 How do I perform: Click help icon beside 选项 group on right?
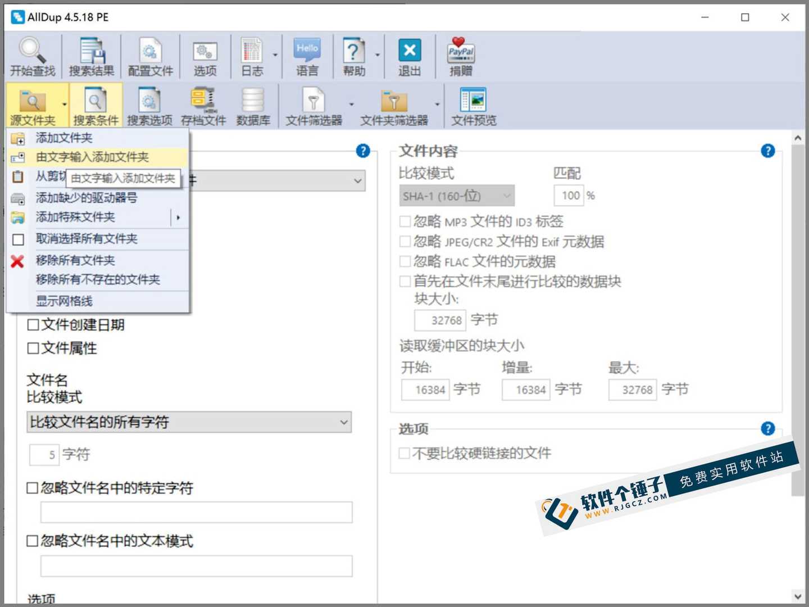coord(768,429)
